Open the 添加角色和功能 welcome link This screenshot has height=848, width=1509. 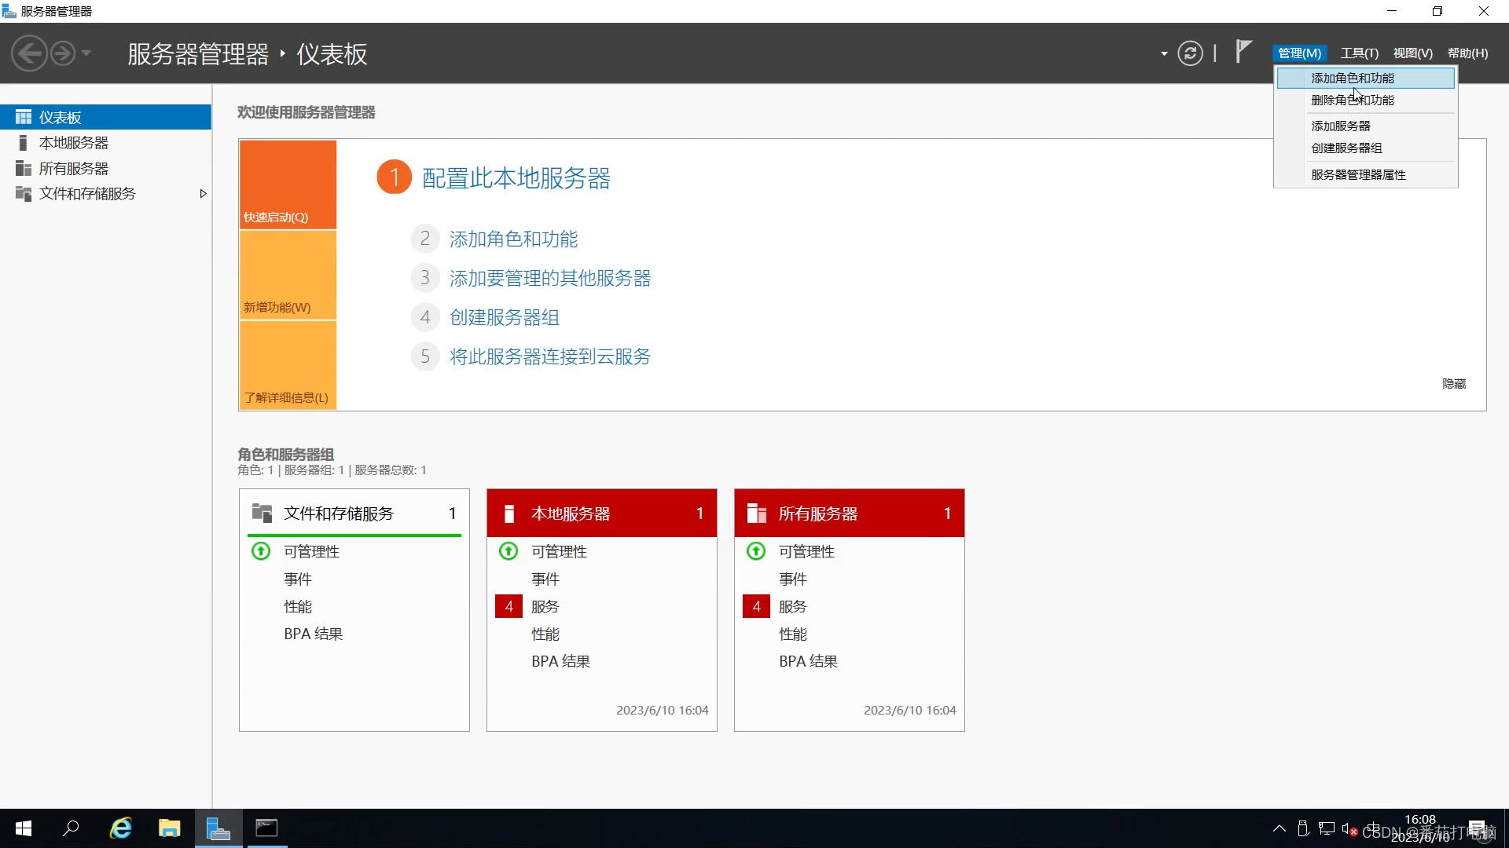coord(514,239)
